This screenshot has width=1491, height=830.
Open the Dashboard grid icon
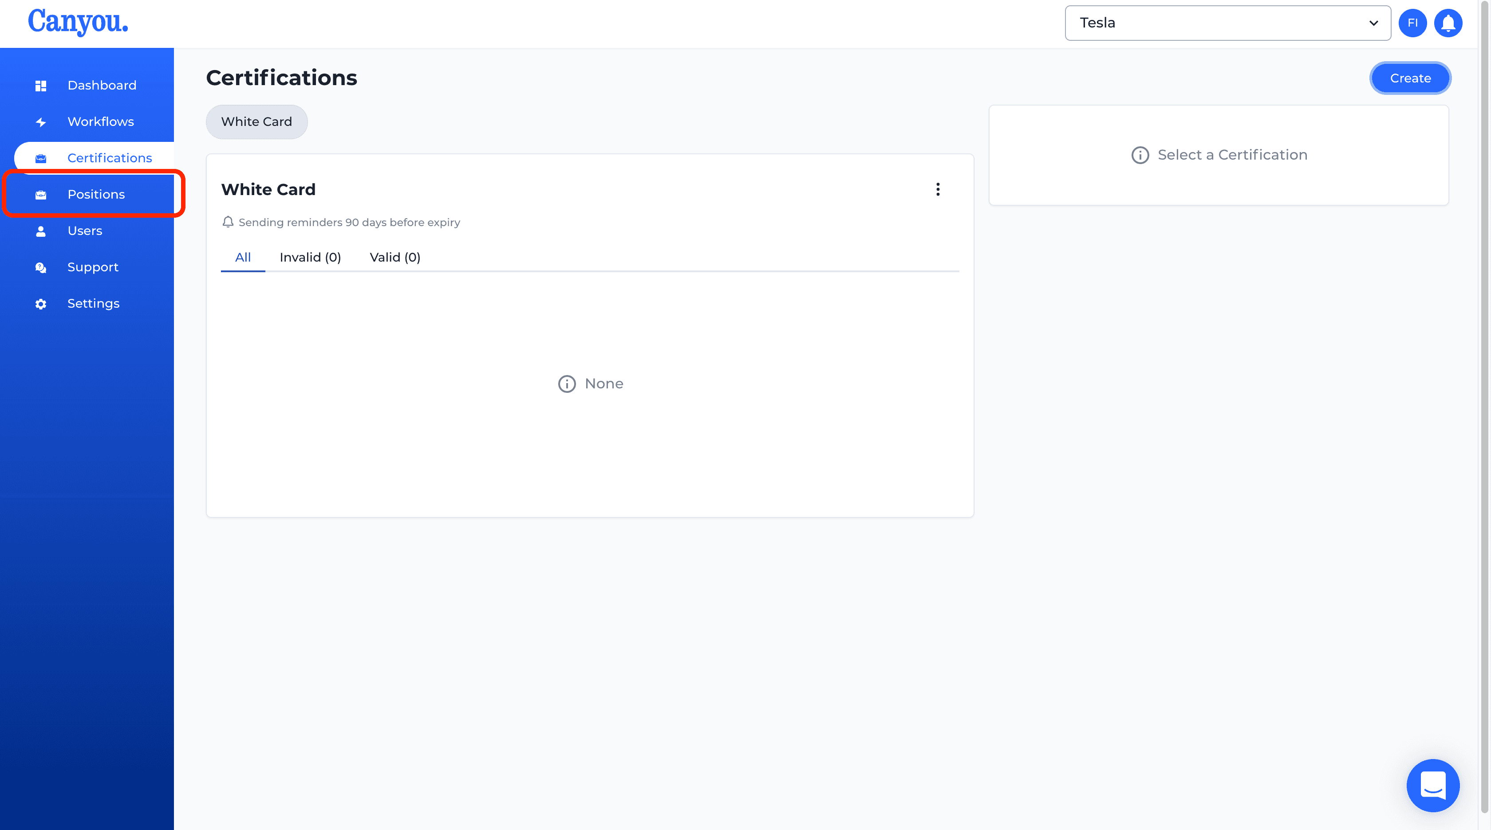click(40, 86)
